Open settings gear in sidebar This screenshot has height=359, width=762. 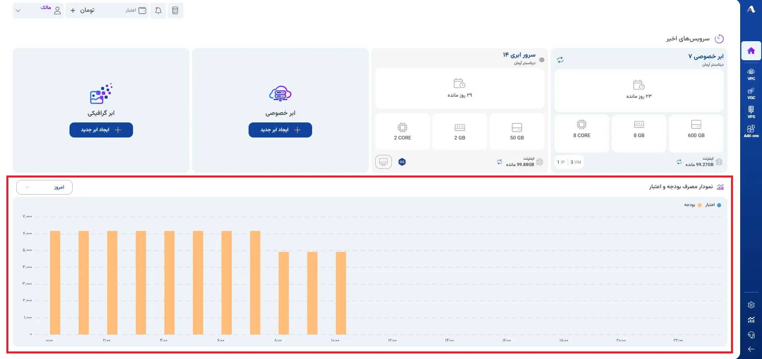(751, 305)
